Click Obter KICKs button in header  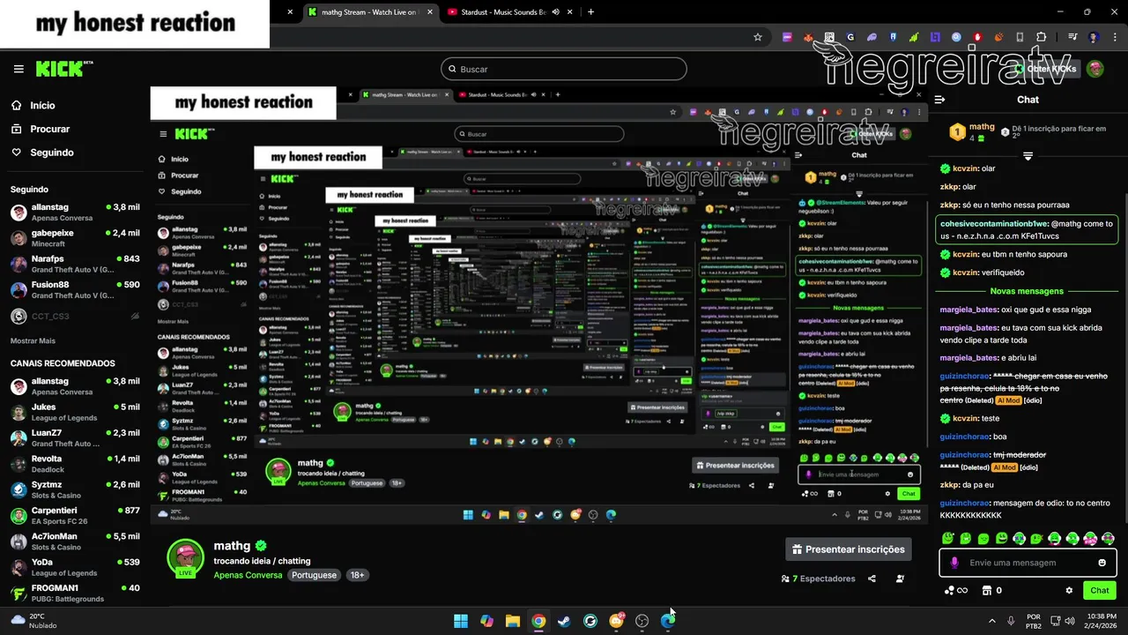tap(1047, 69)
